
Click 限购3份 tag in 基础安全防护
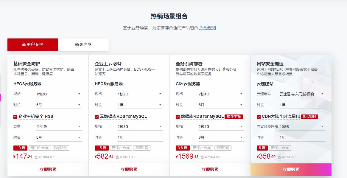click(x=60, y=148)
